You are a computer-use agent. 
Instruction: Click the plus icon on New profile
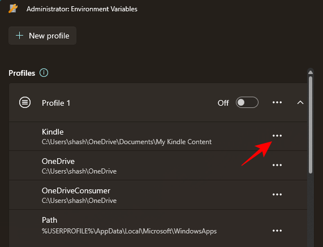click(20, 36)
